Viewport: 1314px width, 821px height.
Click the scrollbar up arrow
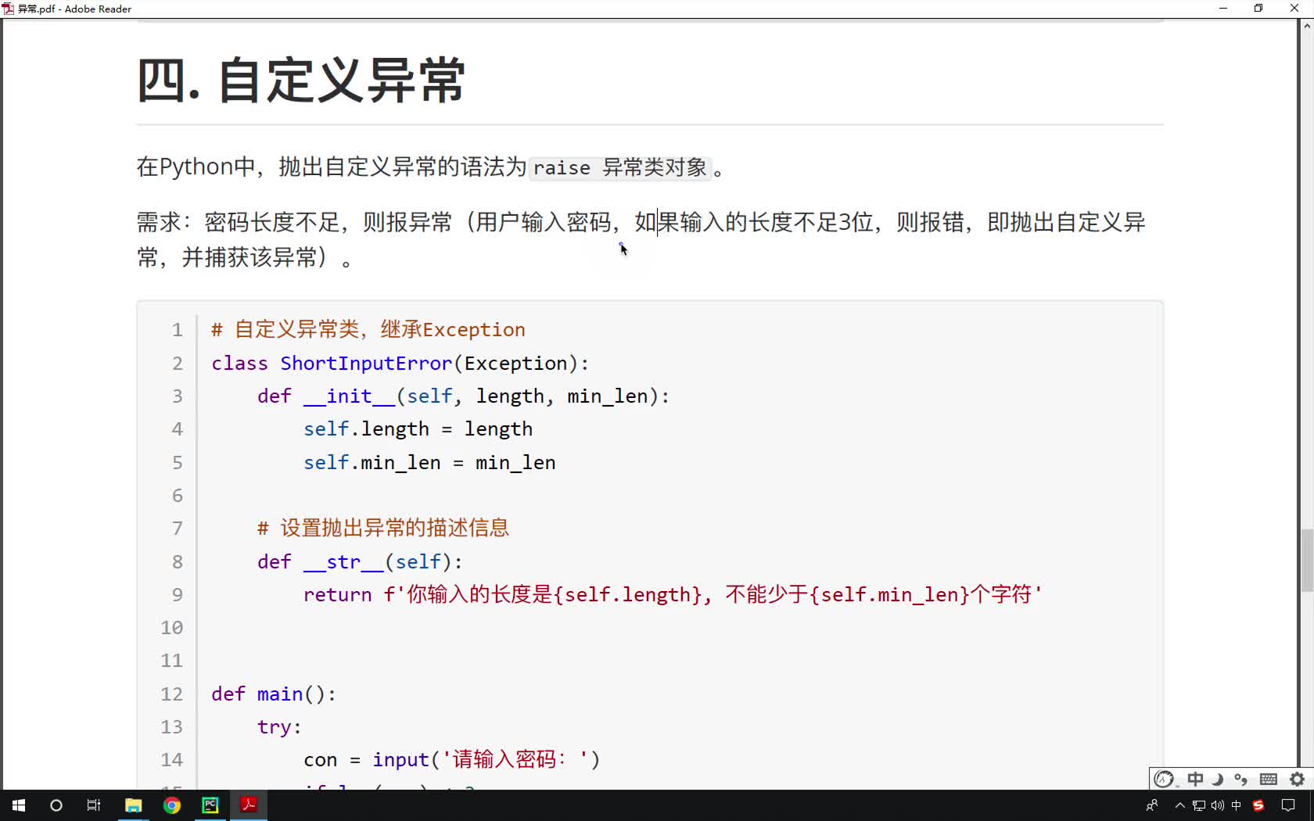click(x=1306, y=26)
